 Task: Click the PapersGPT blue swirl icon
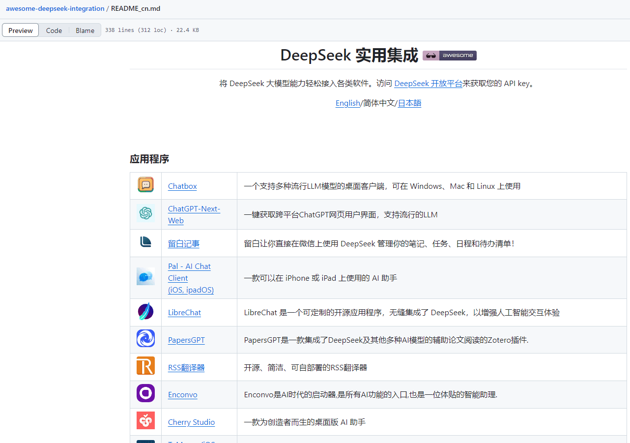coord(145,339)
